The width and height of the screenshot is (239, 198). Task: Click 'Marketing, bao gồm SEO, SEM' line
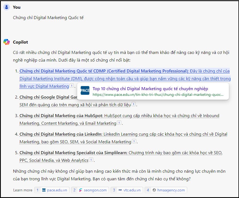[75, 142]
